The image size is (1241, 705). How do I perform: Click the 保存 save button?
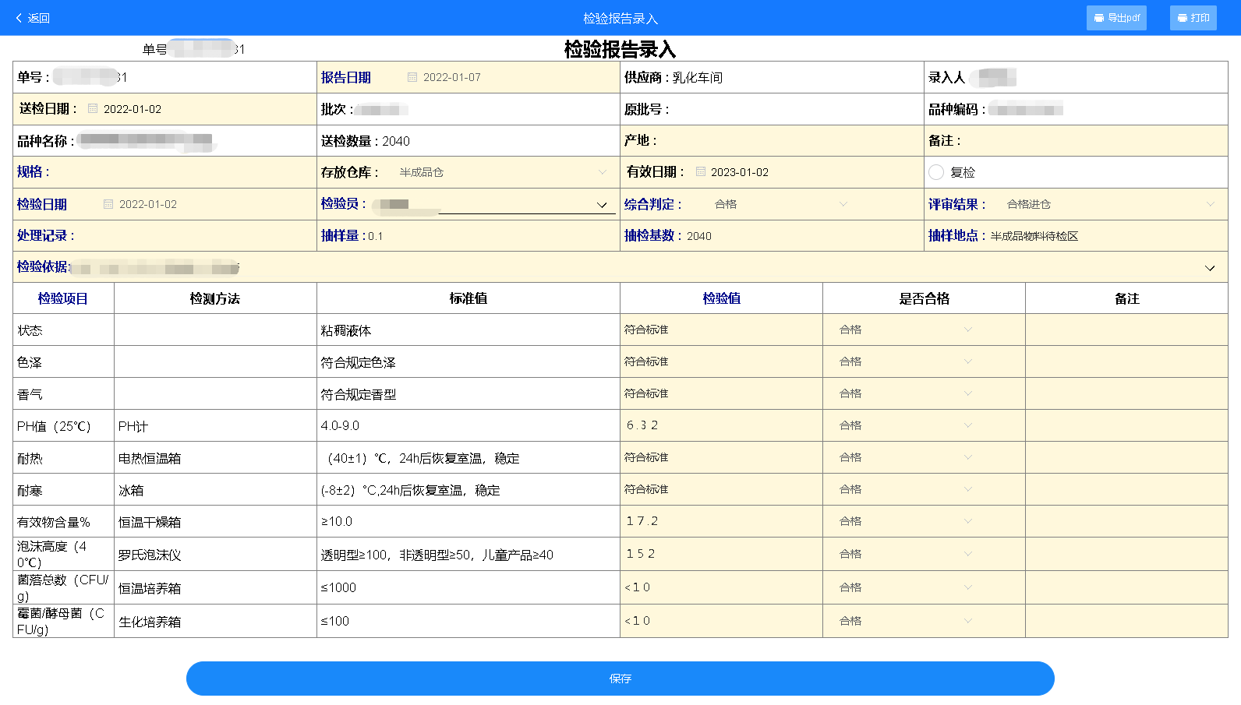click(x=620, y=679)
